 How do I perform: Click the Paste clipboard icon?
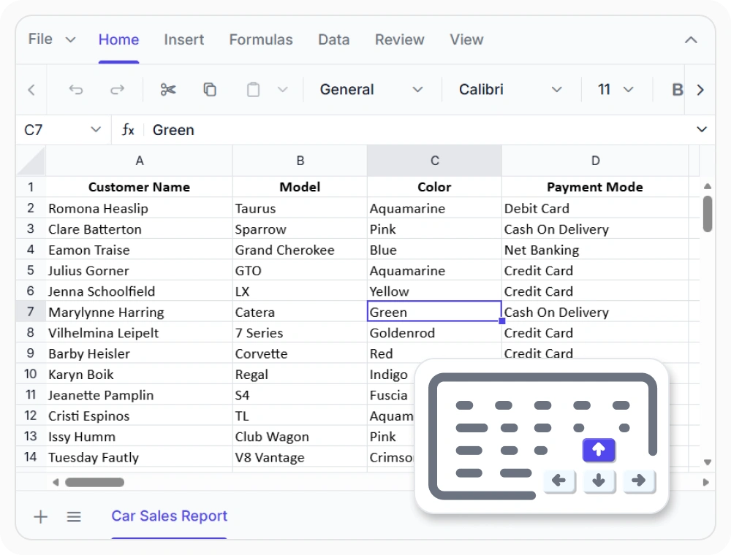[253, 89]
